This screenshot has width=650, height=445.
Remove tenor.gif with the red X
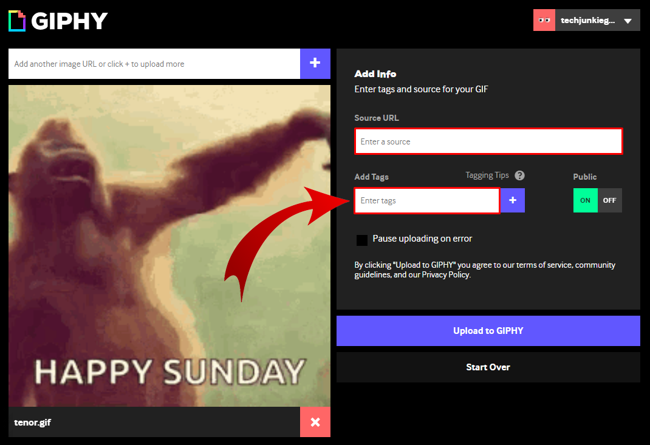315,422
